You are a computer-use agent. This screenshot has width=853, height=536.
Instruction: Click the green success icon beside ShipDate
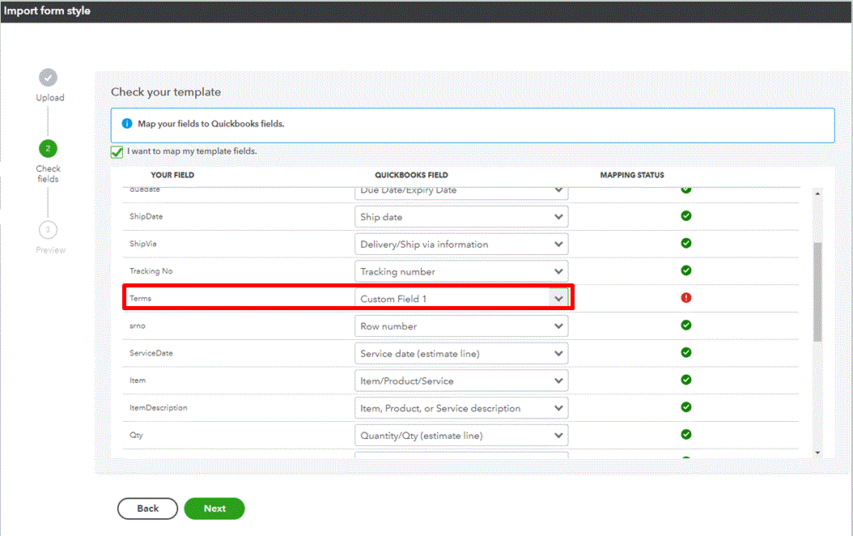(685, 215)
